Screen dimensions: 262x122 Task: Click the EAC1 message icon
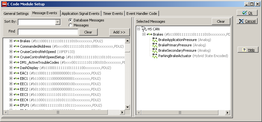tap(16, 73)
